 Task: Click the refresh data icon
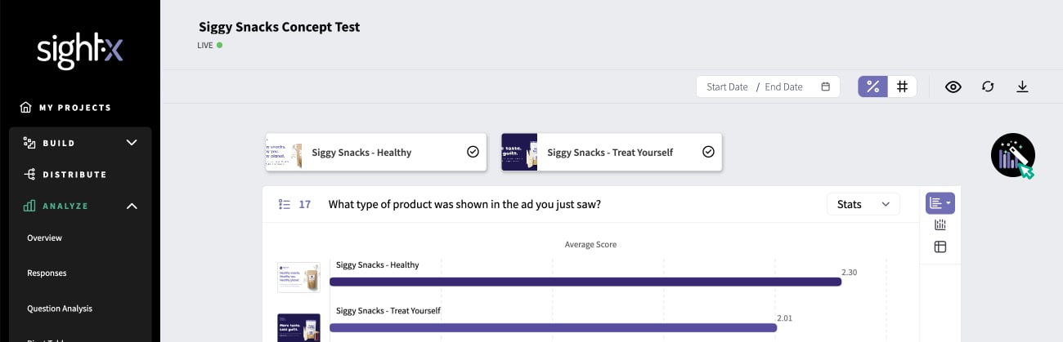tap(988, 87)
